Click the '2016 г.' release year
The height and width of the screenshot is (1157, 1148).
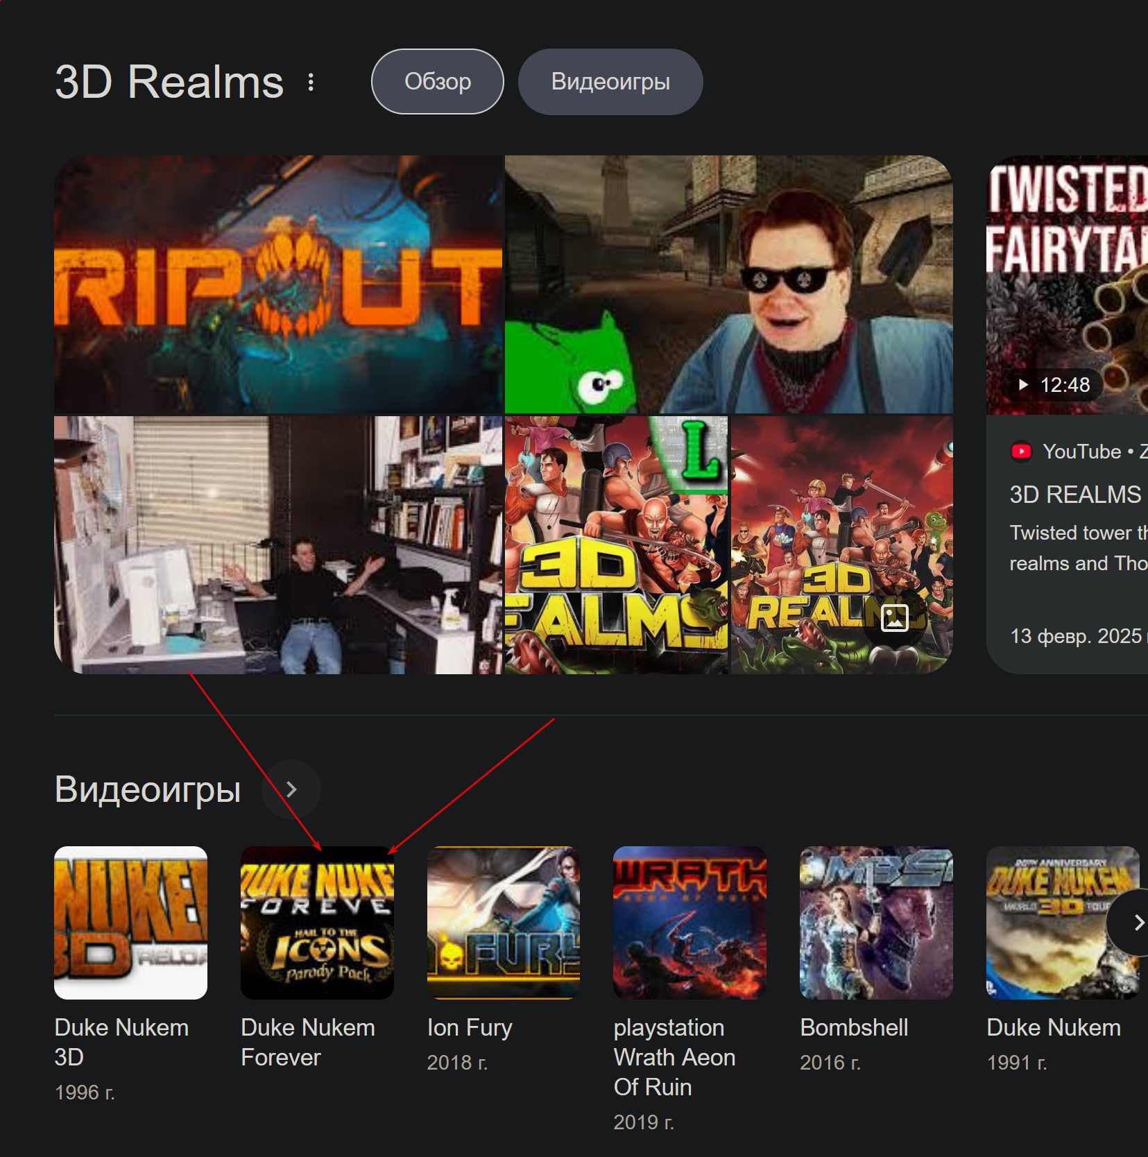[x=830, y=1063]
